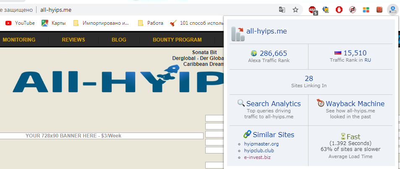Open the Wayback Machine link
This screenshot has width=400, height=169.
point(355,104)
